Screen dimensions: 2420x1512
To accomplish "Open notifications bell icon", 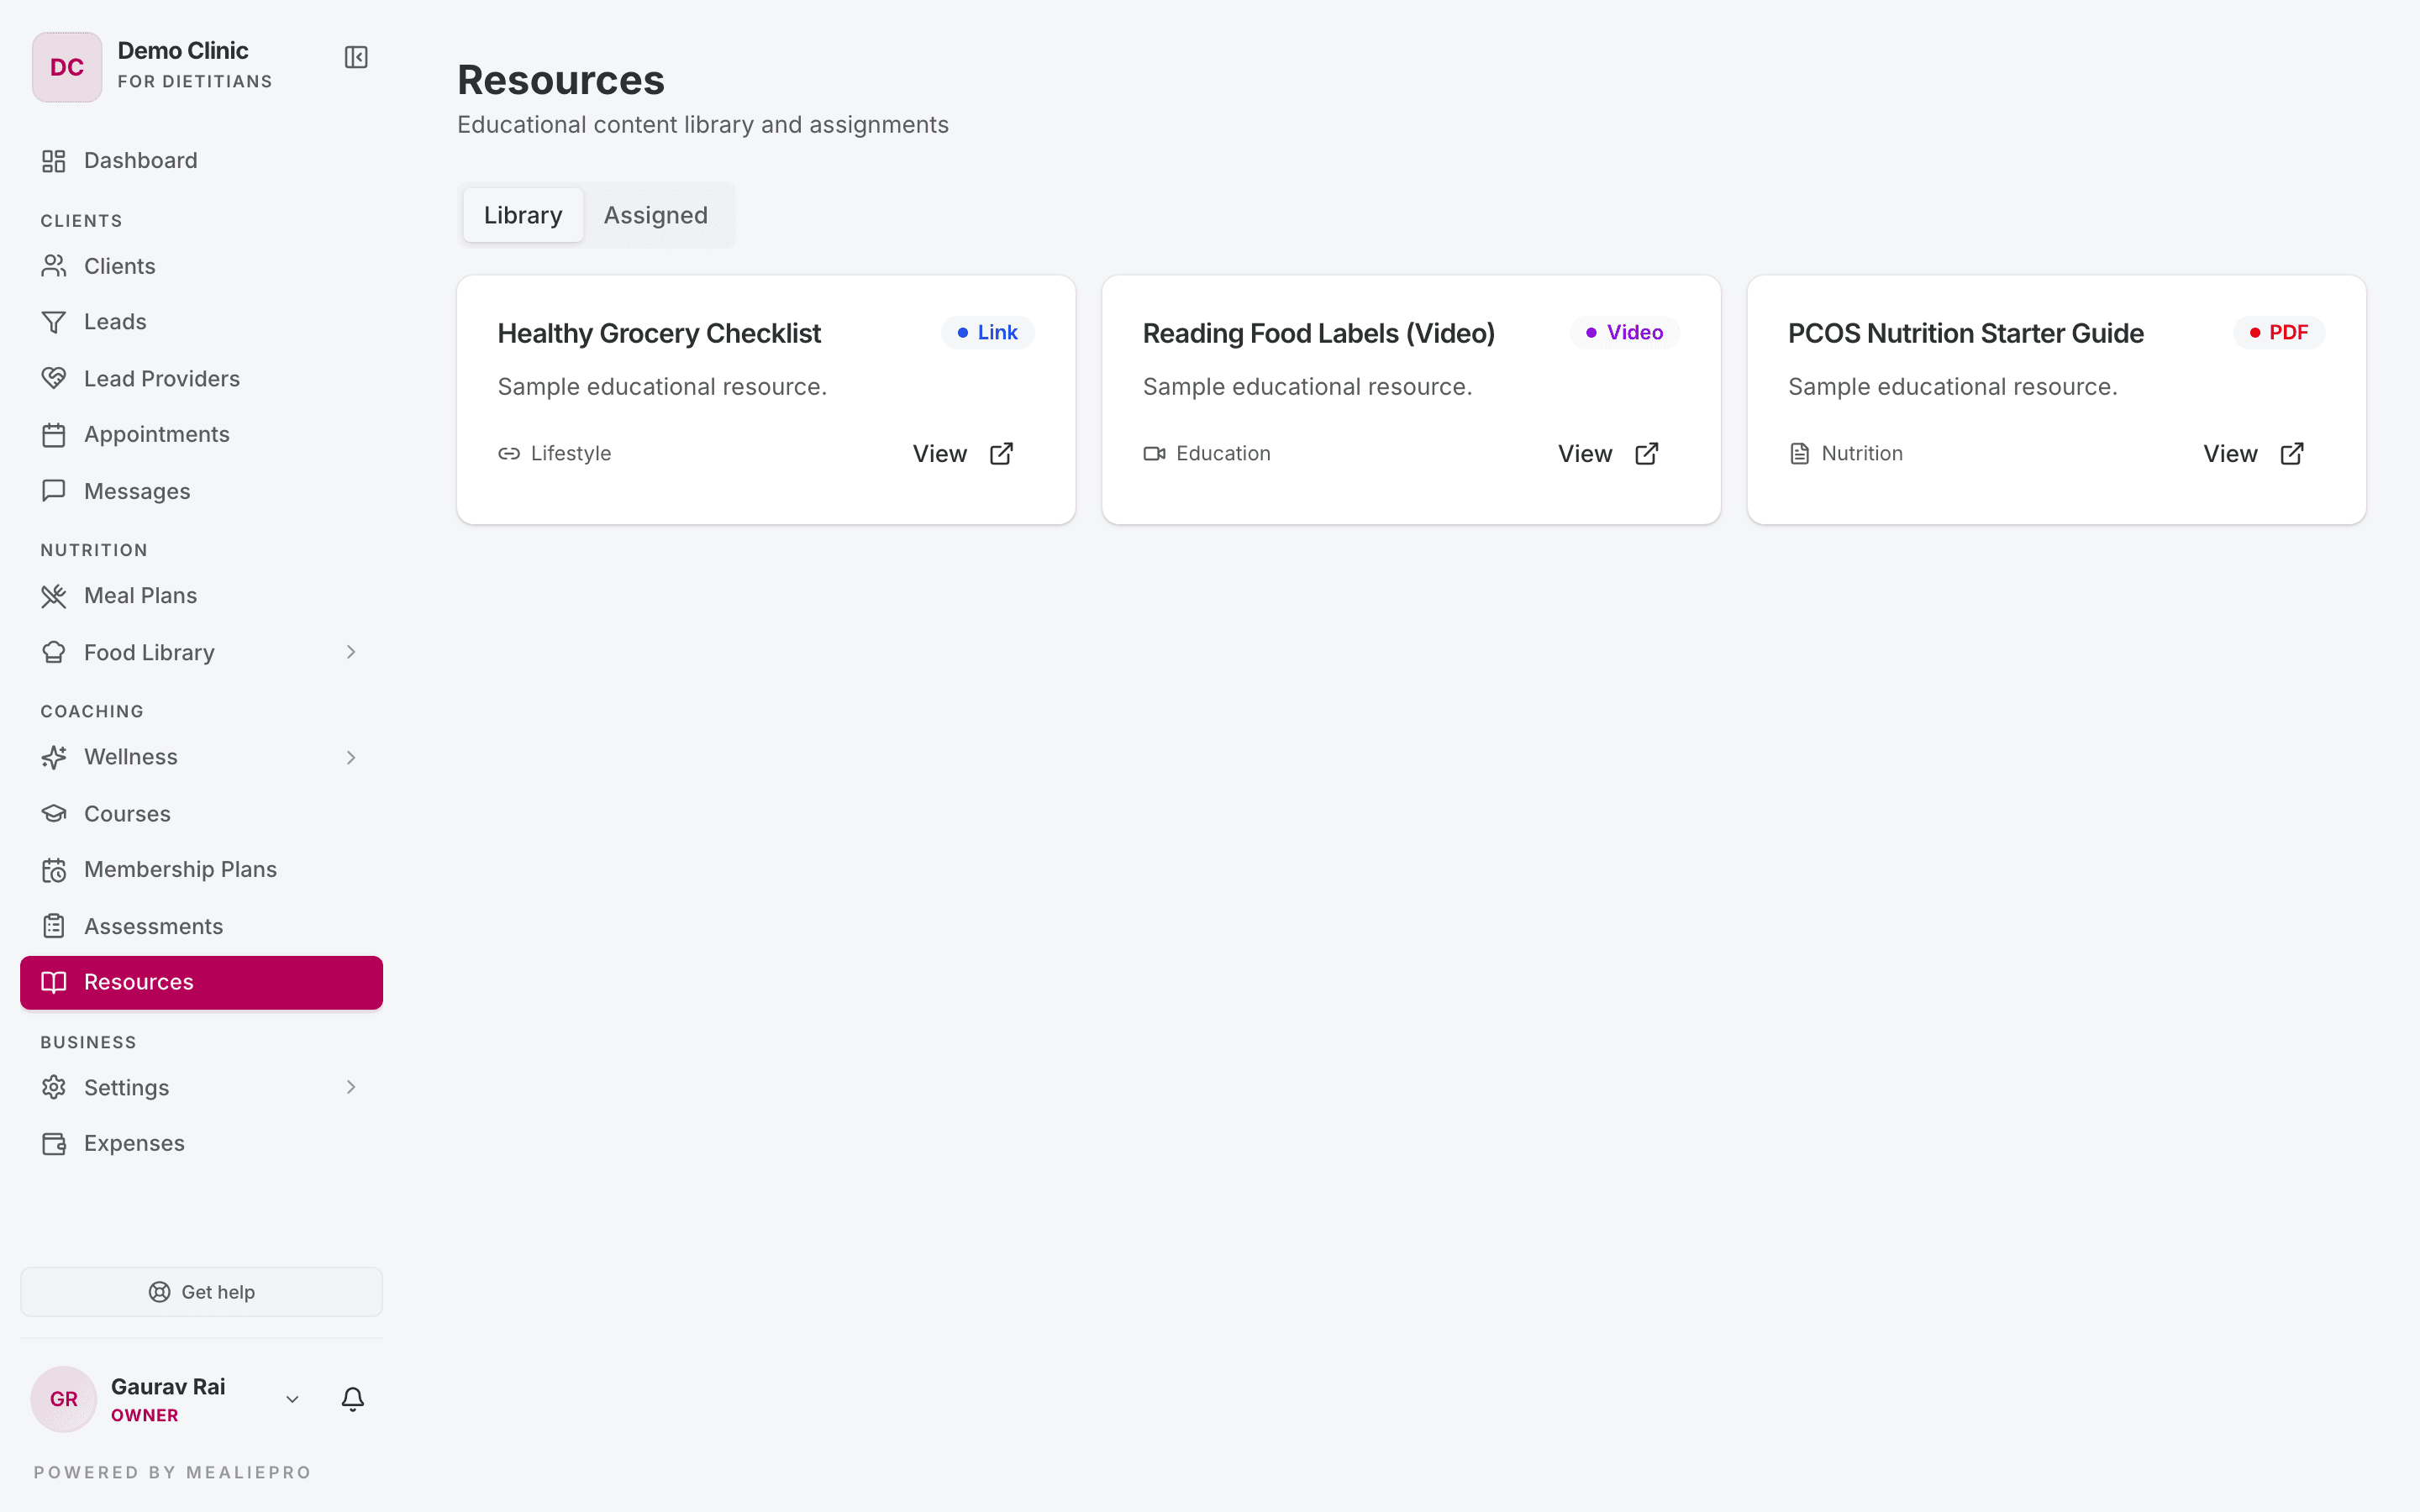I will click(x=353, y=1399).
